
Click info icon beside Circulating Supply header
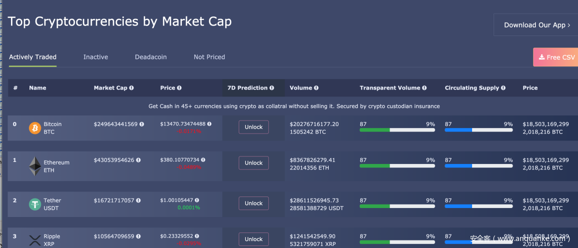[503, 88]
